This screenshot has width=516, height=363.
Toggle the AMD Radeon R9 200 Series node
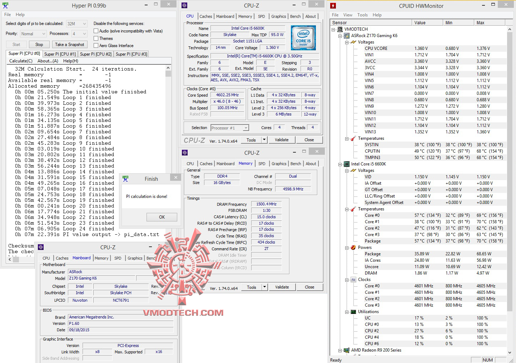(x=340, y=350)
